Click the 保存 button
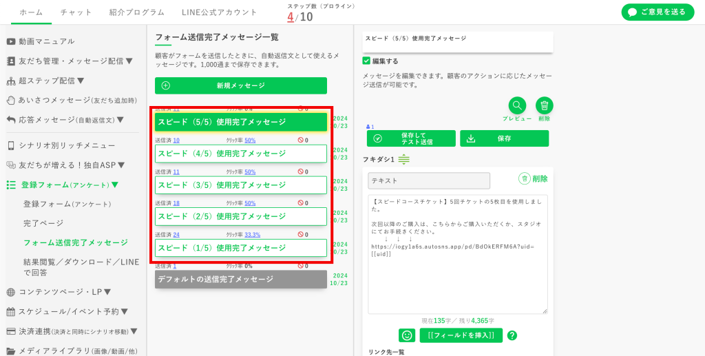This screenshot has height=356, width=705. pos(505,138)
